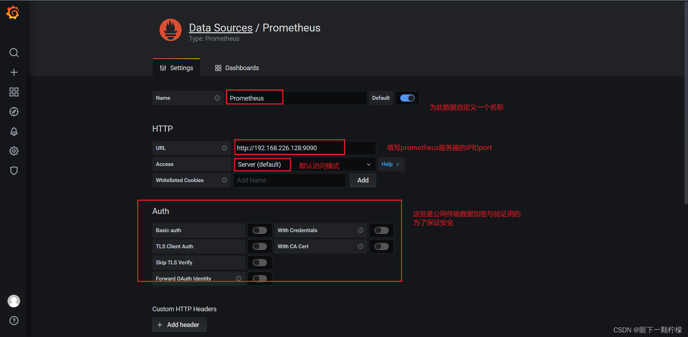Expand the Access Help section

pyautogui.click(x=391, y=164)
